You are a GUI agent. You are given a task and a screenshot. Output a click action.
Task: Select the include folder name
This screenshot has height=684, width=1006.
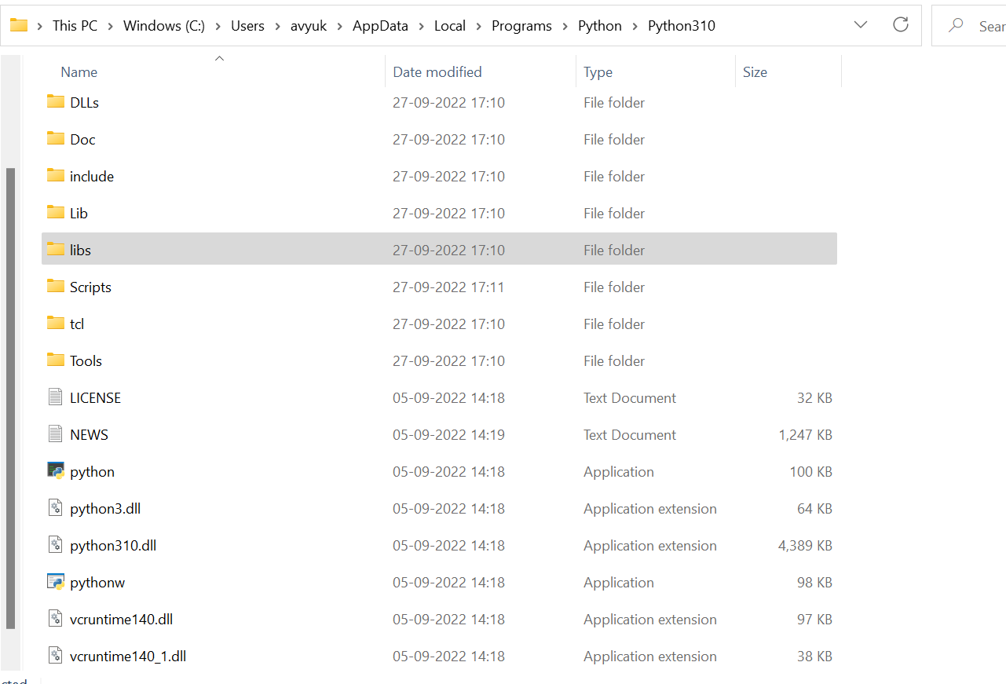92,177
